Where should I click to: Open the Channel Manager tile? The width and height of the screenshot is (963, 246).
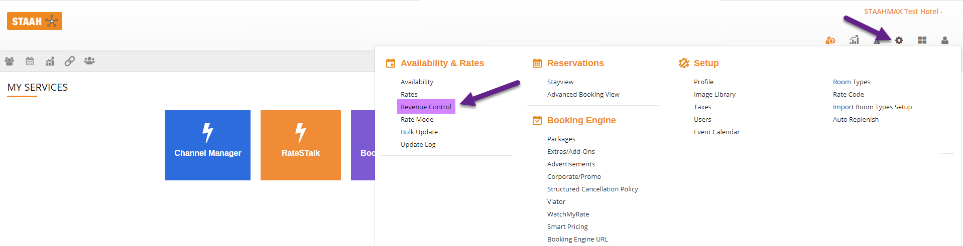point(208,145)
